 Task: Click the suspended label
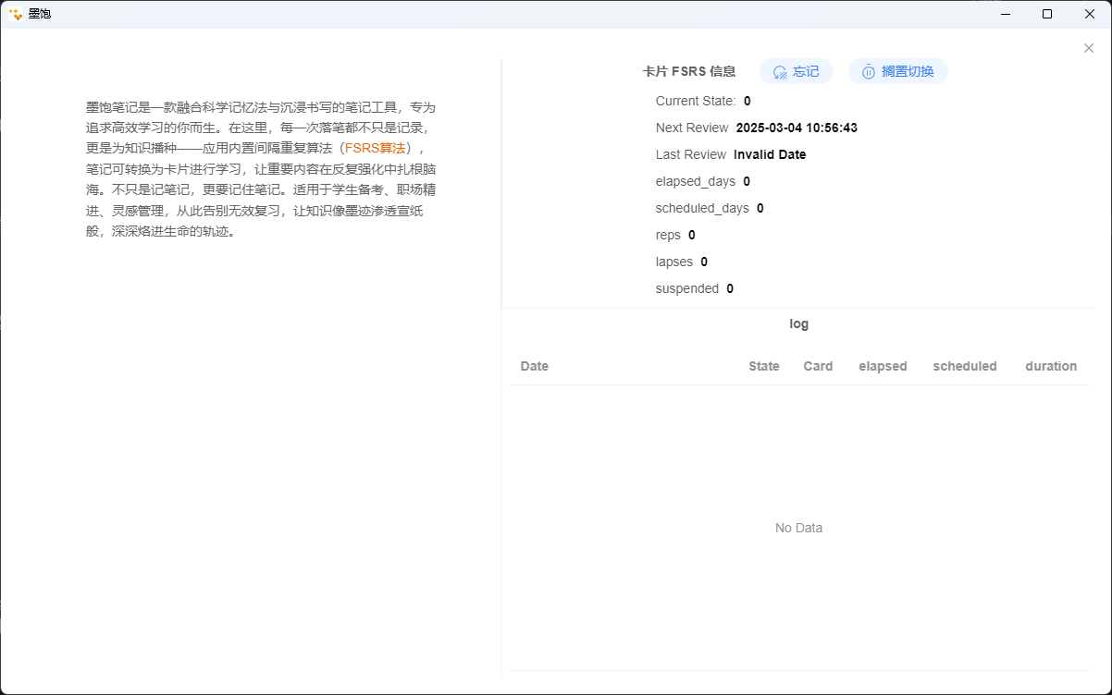[687, 288]
